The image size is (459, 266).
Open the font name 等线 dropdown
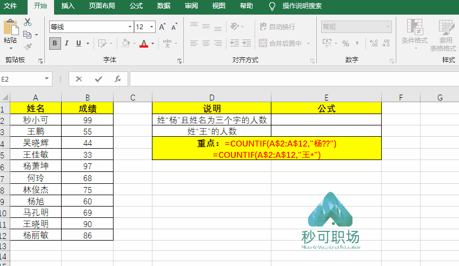pyautogui.click(x=130, y=27)
